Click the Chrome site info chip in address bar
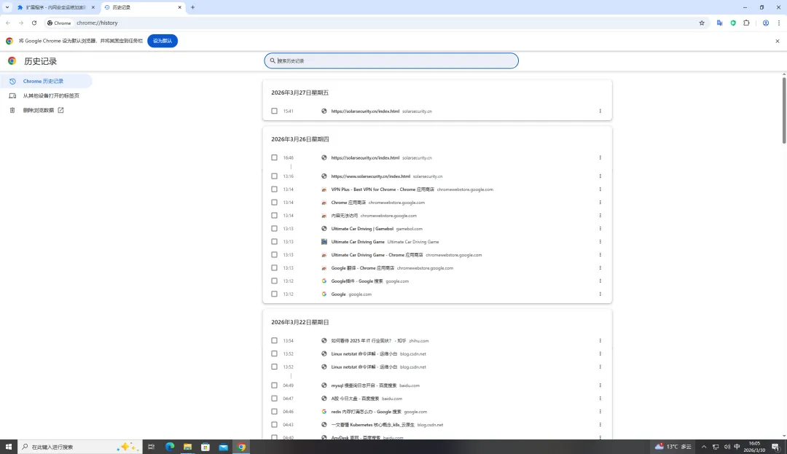 coord(59,23)
